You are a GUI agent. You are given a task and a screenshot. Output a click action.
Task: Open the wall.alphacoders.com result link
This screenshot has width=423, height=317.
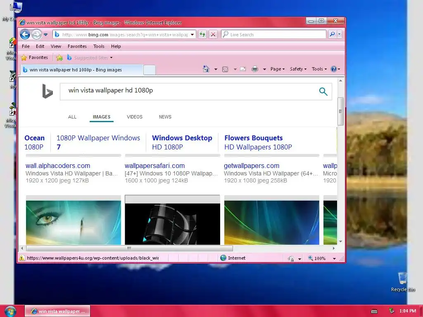[58, 166]
